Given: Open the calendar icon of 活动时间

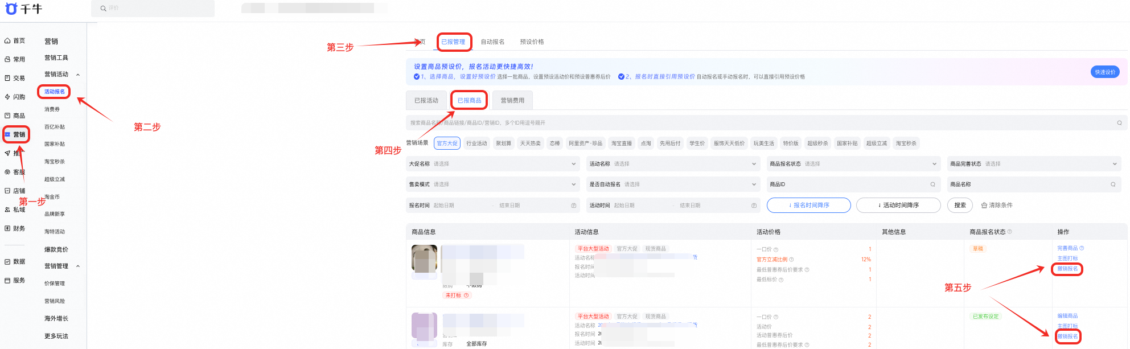Looking at the screenshot, I should (x=754, y=206).
